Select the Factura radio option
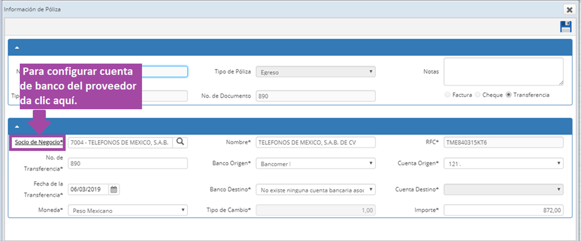 [448, 95]
